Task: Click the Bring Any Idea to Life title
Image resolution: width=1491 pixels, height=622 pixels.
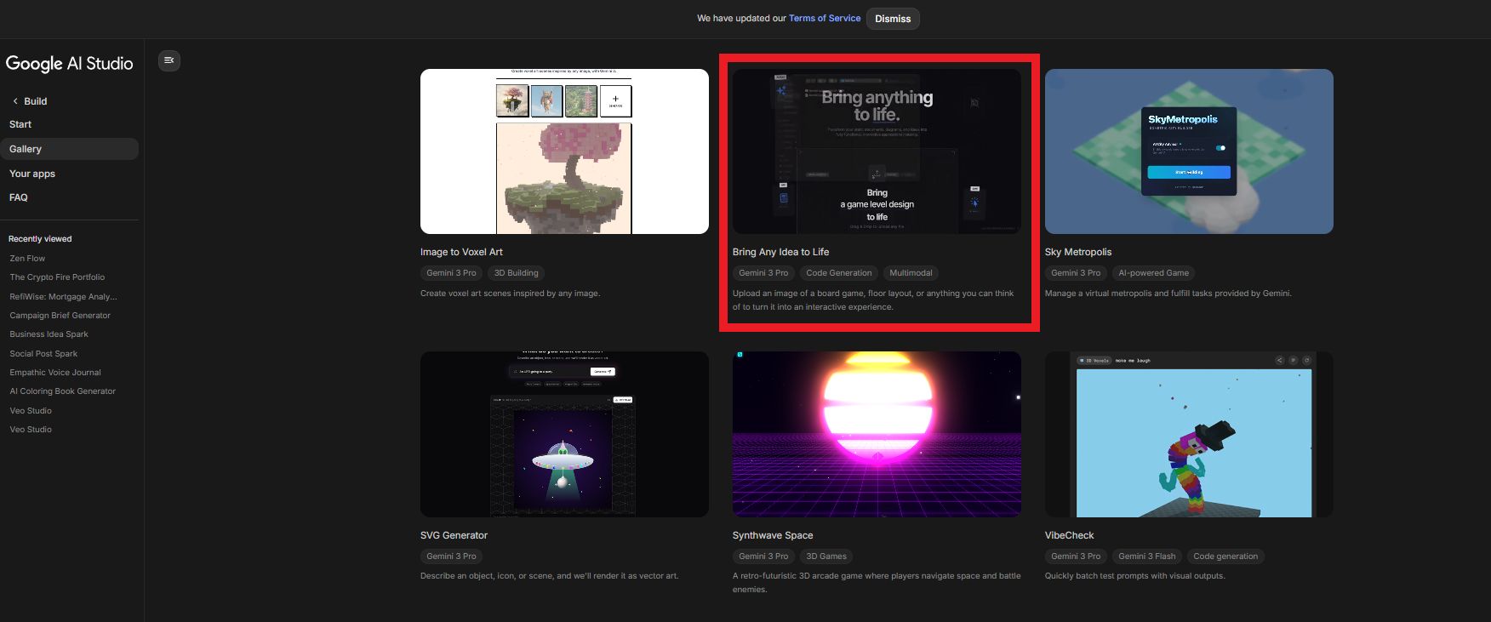Action: pos(780,252)
